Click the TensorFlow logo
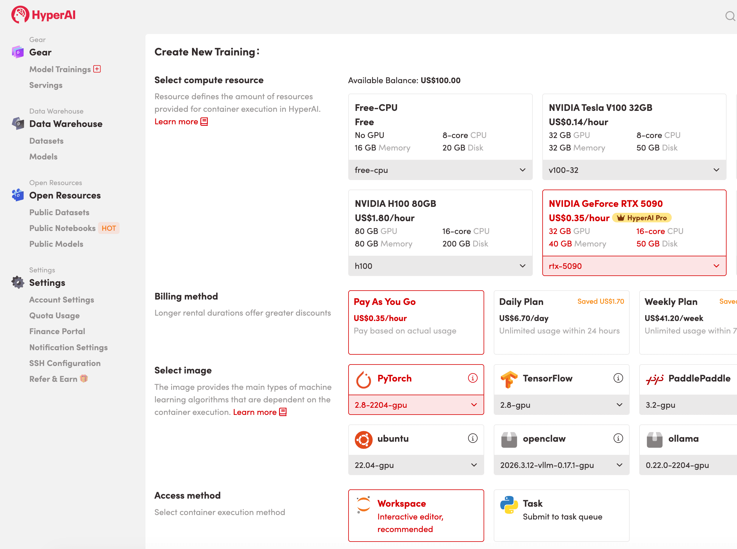 509,379
